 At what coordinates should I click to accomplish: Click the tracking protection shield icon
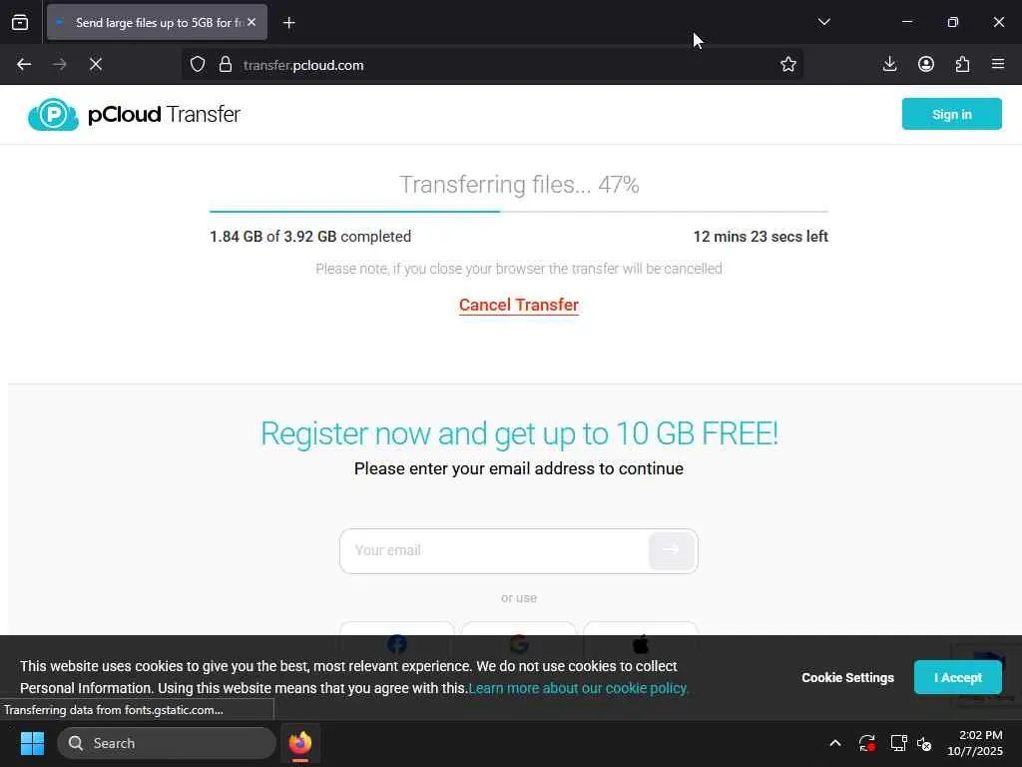[198, 65]
